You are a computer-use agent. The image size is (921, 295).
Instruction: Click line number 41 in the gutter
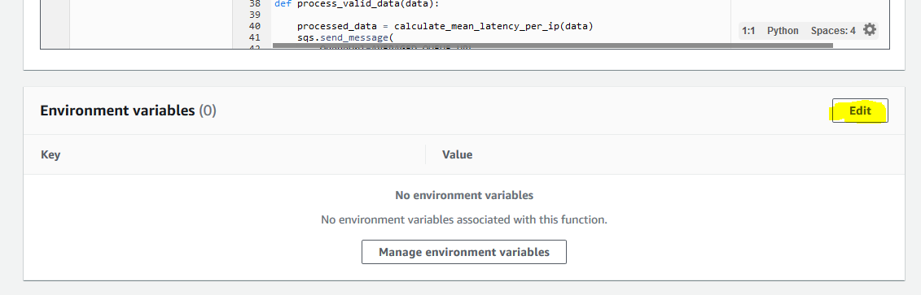point(254,37)
